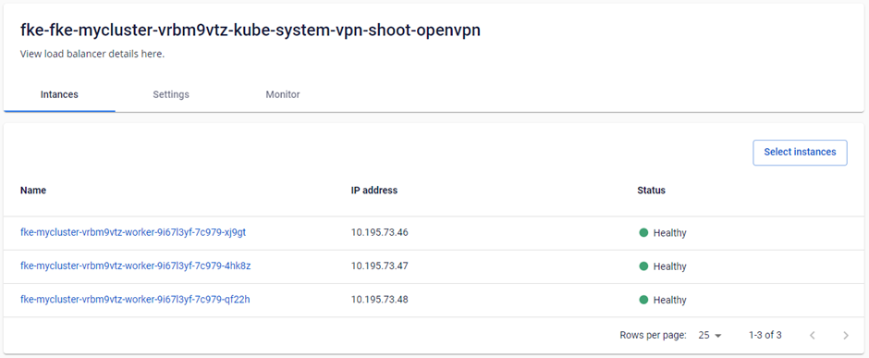Go to the next page arrow
This screenshot has height=358, width=869.
coord(846,335)
